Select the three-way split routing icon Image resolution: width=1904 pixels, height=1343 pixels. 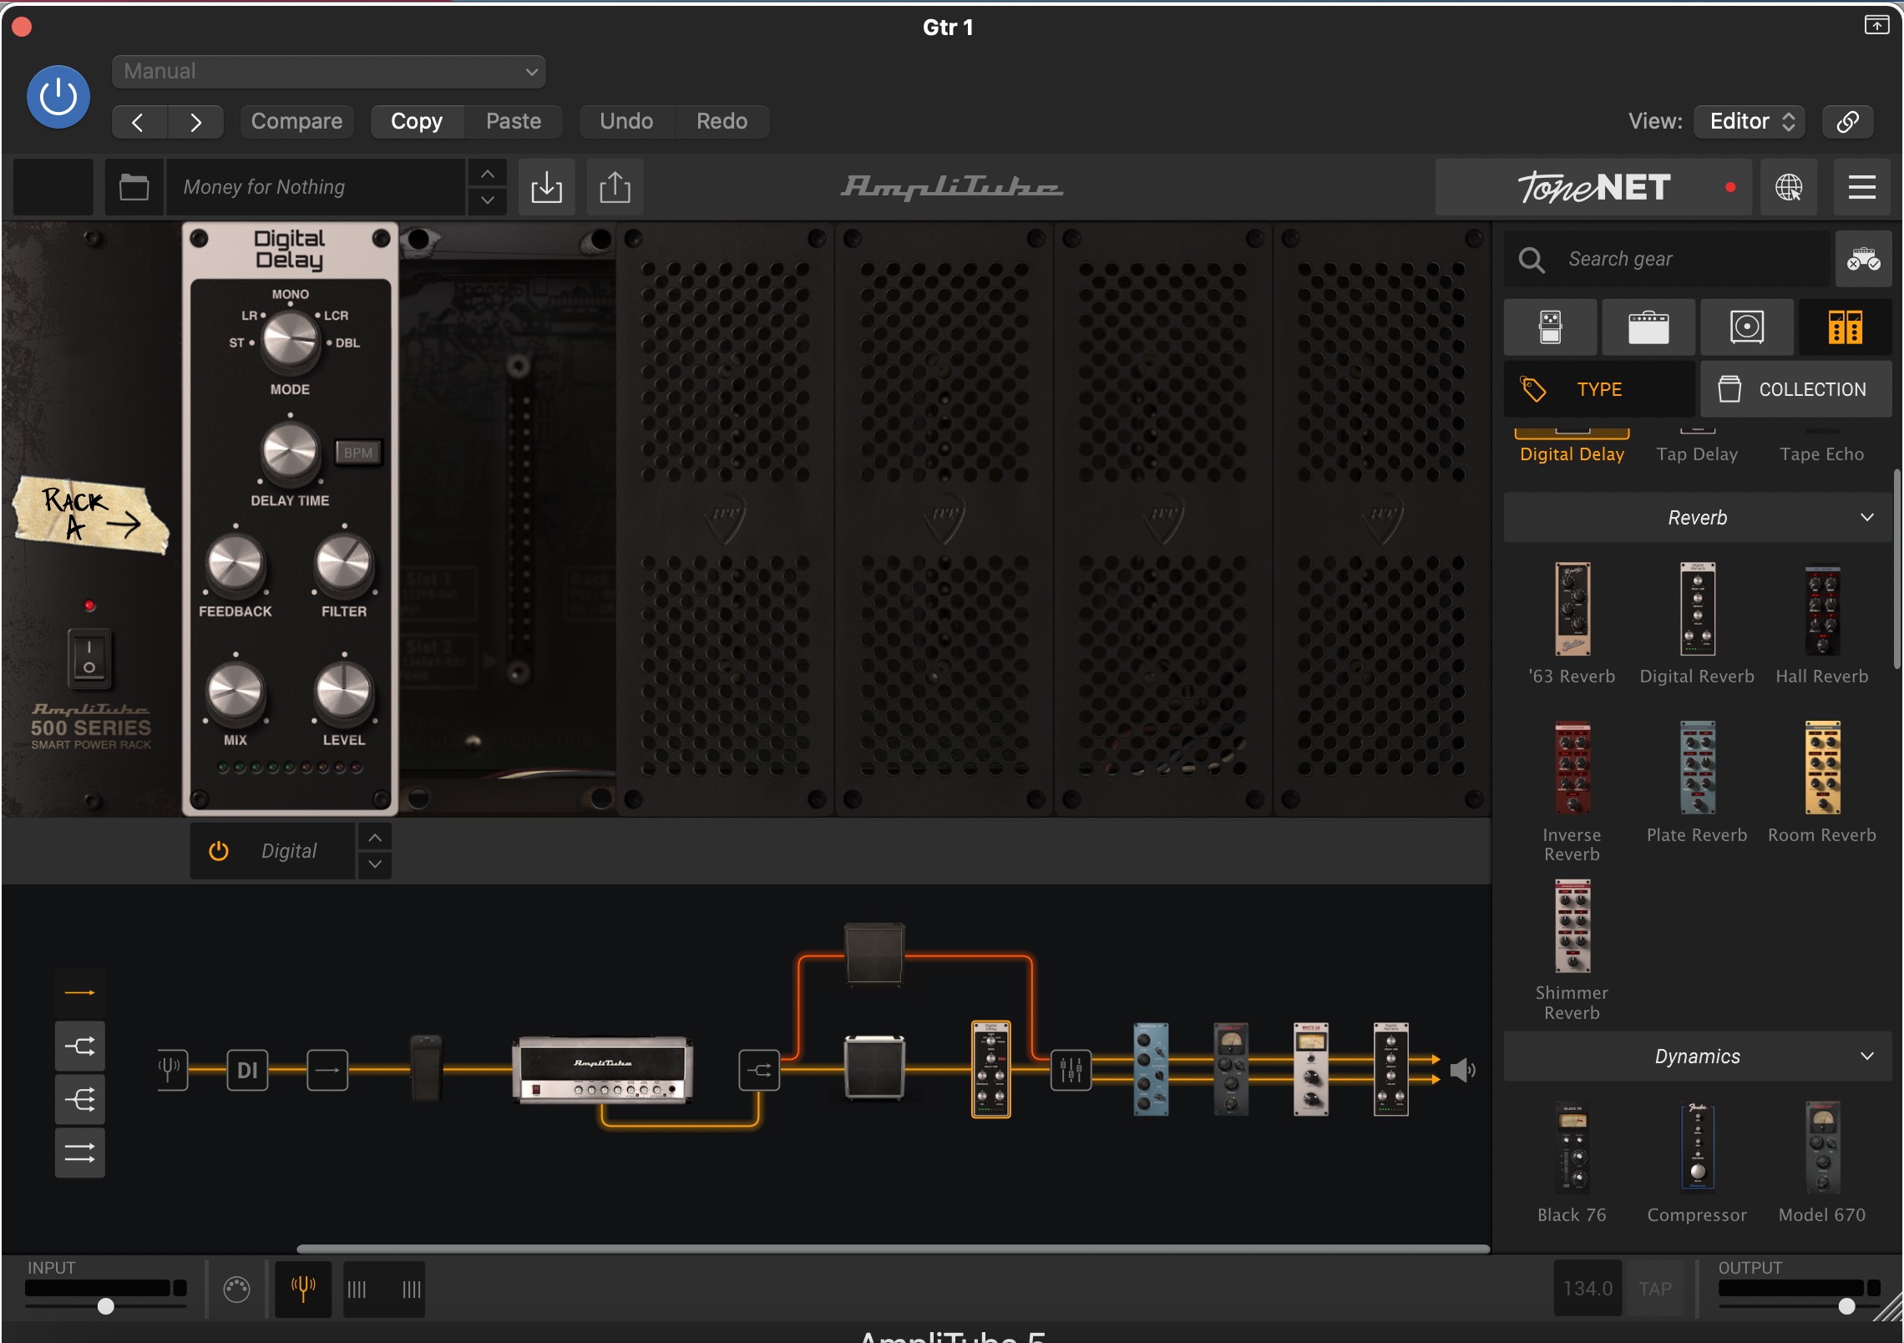(80, 1099)
